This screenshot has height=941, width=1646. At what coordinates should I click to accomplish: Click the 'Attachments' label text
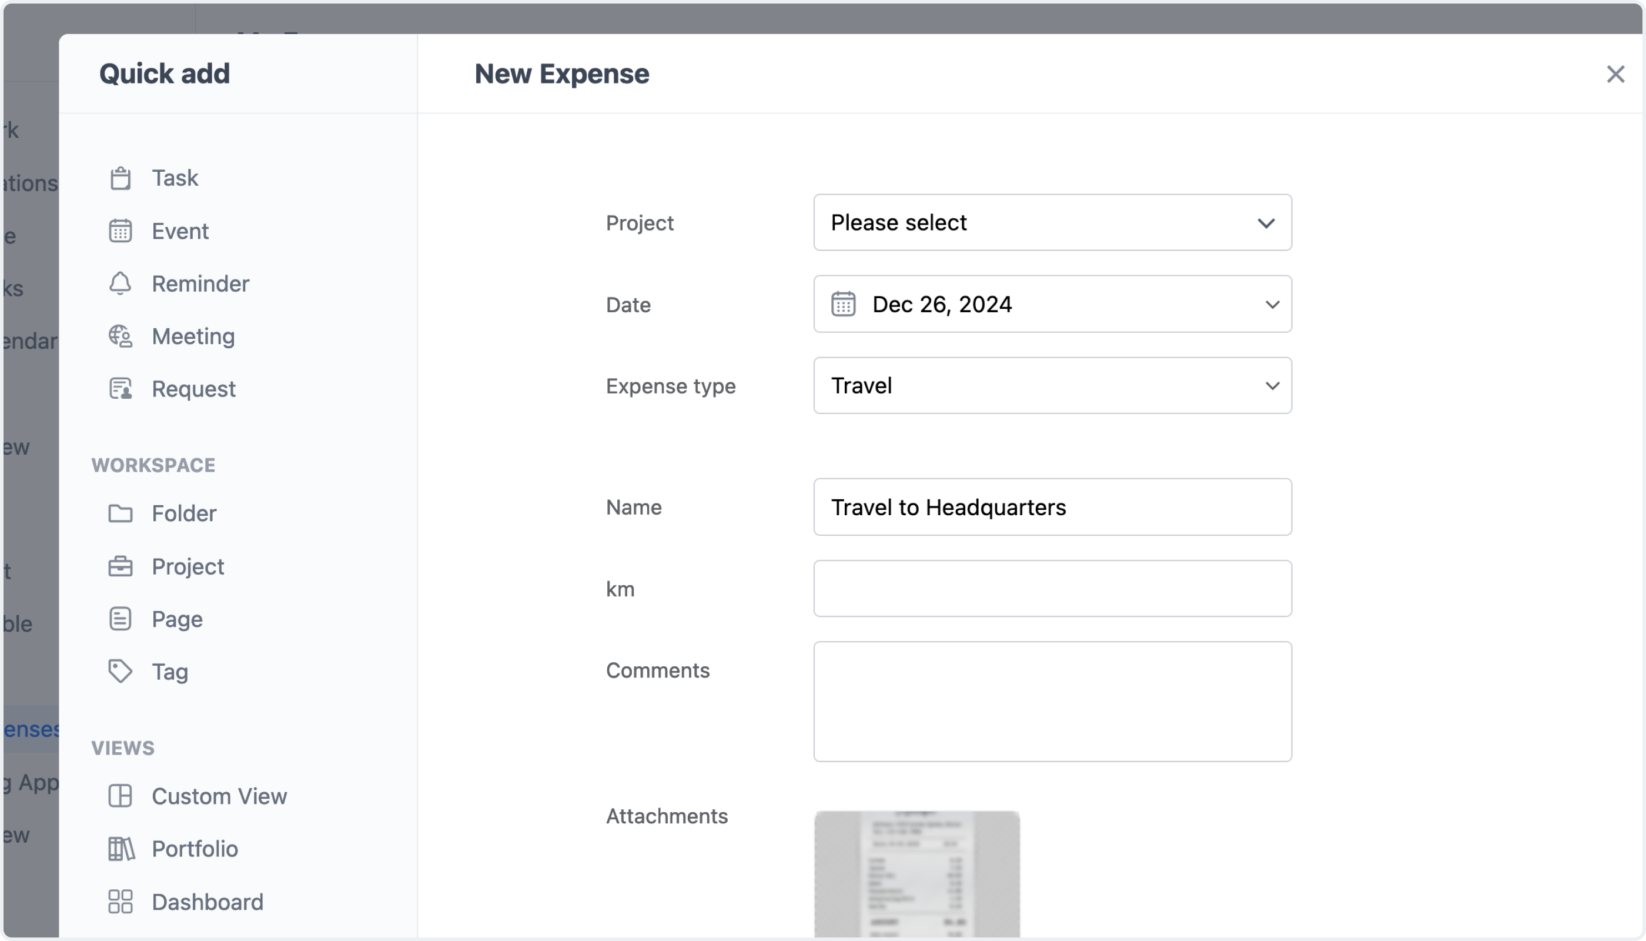[667, 816]
